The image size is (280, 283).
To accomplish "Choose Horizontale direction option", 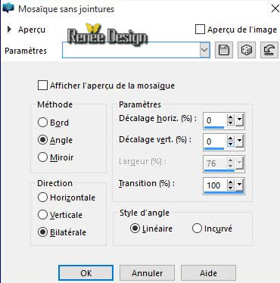I will pos(42,197).
